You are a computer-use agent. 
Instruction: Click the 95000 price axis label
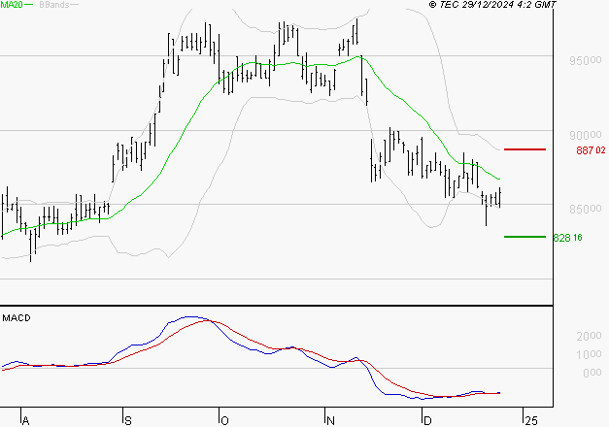pyautogui.click(x=586, y=60)
